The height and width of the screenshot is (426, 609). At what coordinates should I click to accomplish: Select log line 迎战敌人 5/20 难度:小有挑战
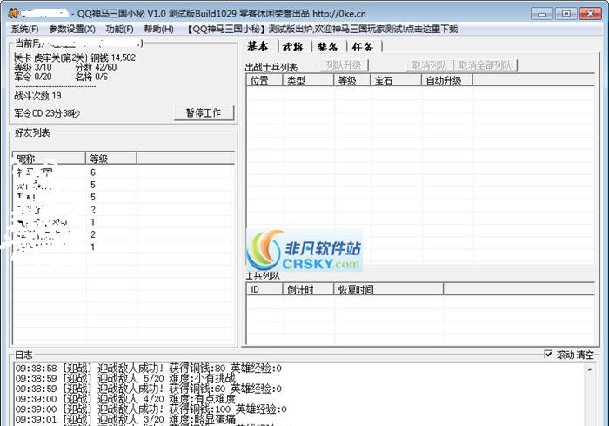[125, 378]
